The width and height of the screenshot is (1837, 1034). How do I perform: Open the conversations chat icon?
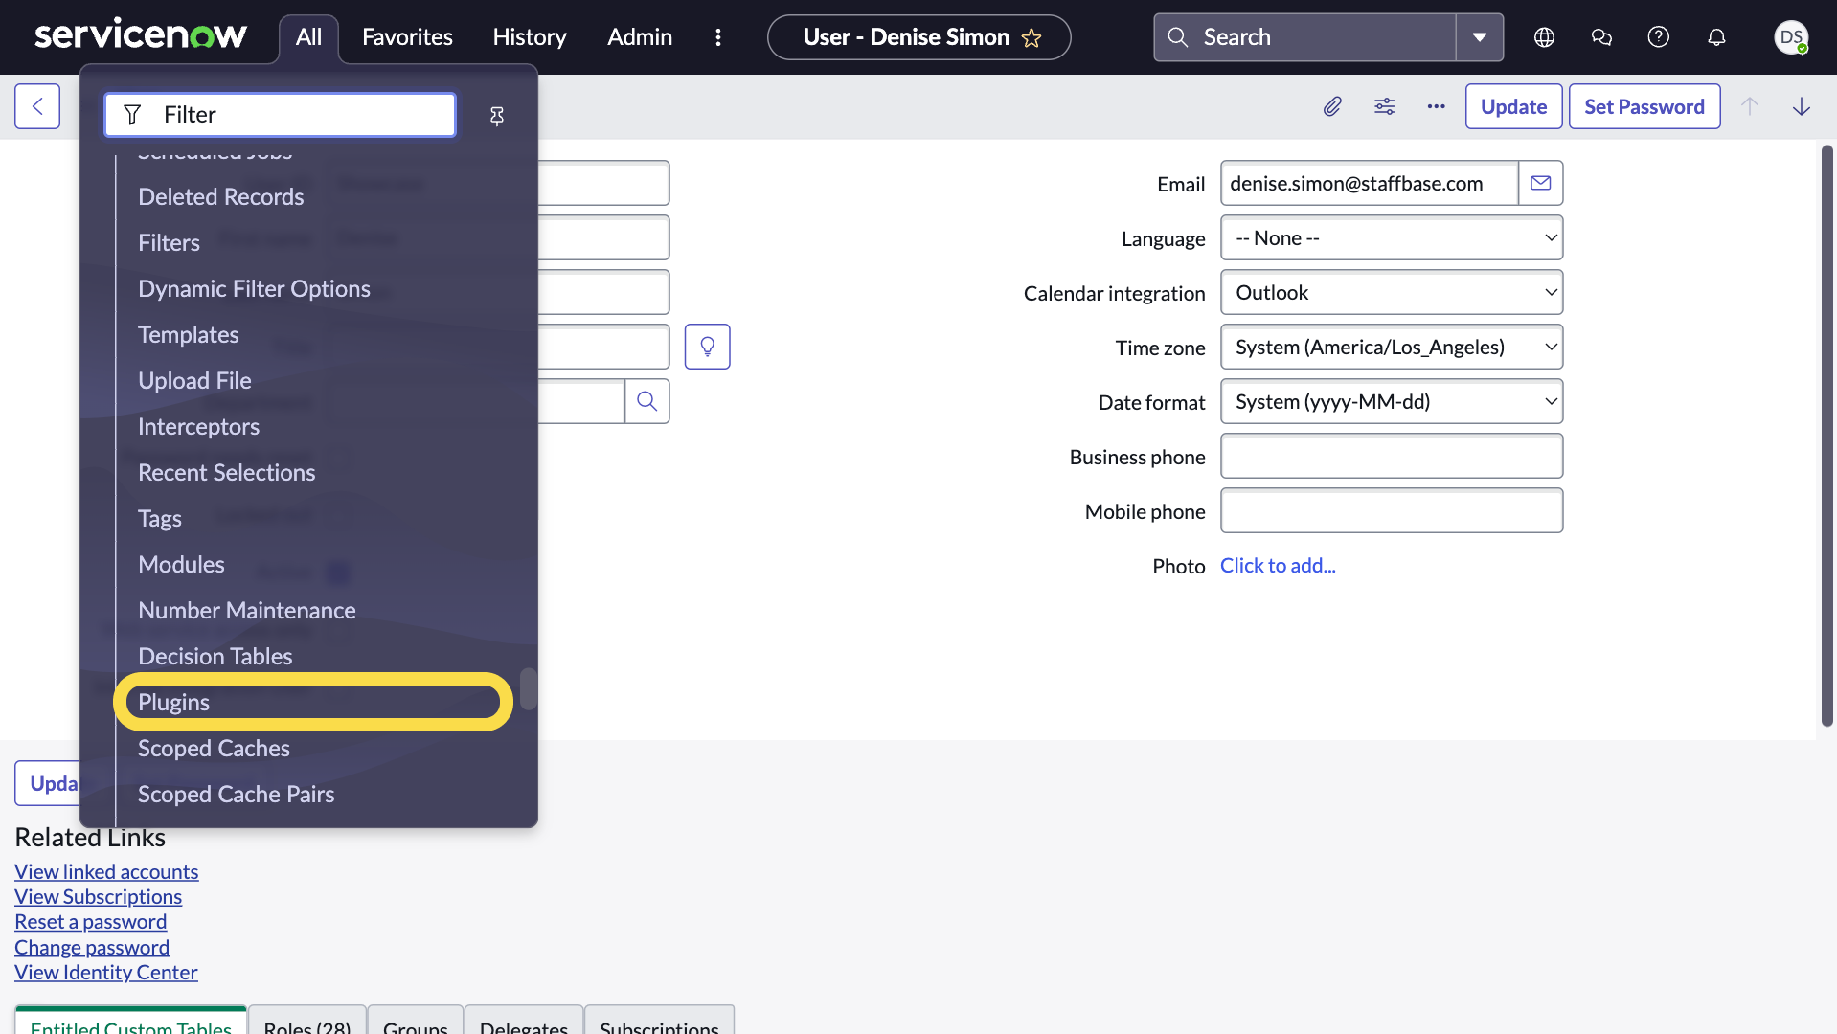click(1600, 37)
